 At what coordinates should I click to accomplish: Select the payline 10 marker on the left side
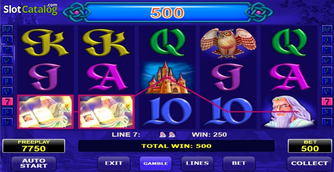[7, 29]
